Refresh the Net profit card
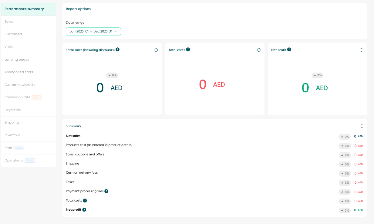The width and height of the screenshot is (374, 224). [x=361, y=50]
